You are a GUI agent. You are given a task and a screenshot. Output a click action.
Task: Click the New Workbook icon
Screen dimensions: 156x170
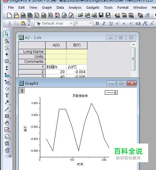click(x=23, y=15)
